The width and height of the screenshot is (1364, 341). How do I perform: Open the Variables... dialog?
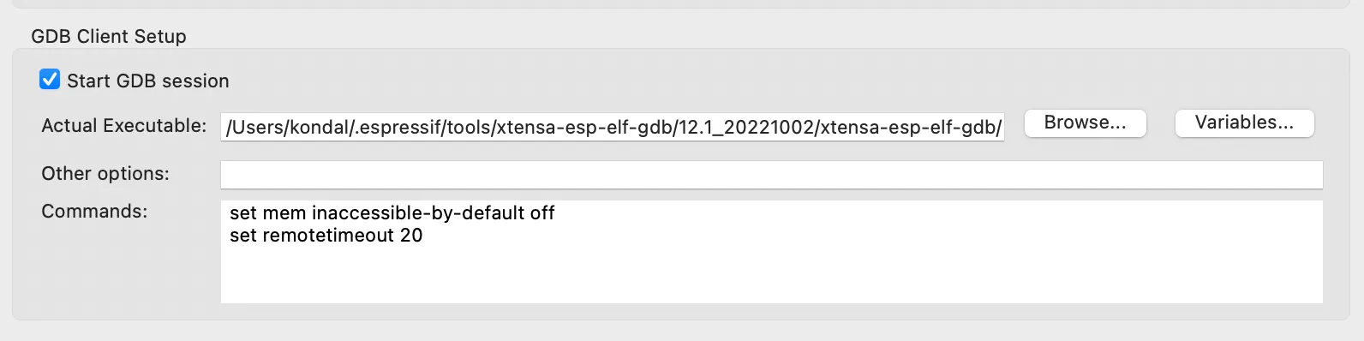[1244, 123]
